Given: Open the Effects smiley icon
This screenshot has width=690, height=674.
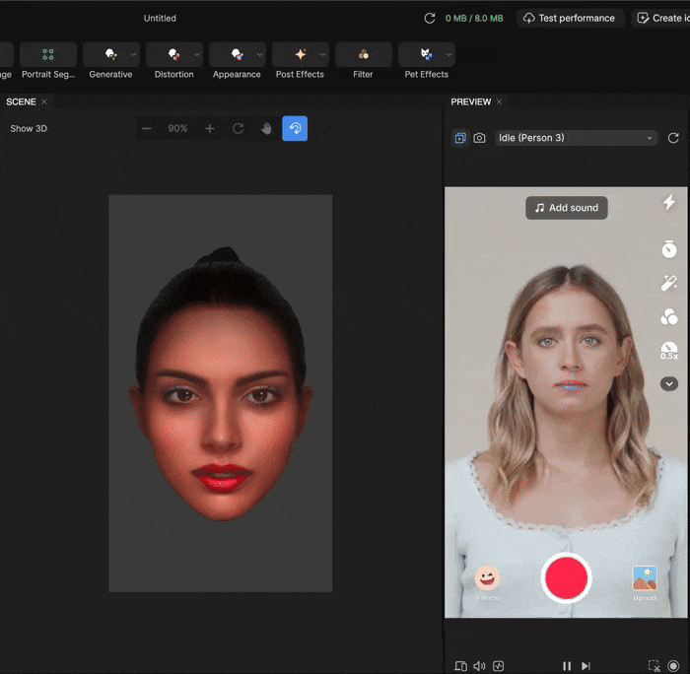Looking at the screenshot, I should (x=487, y=577).
